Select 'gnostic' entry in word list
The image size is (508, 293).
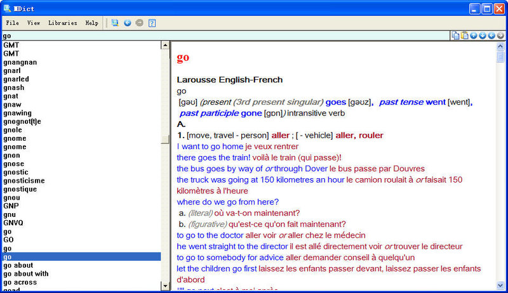pos(16,172)
